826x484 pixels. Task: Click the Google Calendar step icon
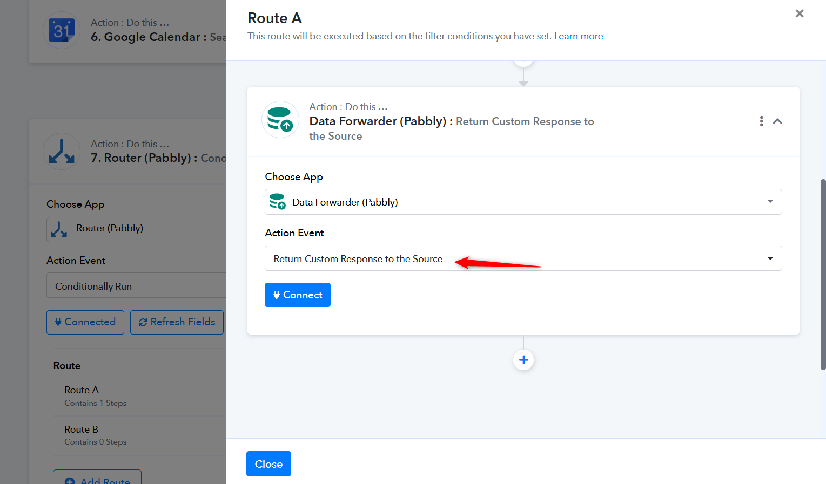click(x=62, y=30)
